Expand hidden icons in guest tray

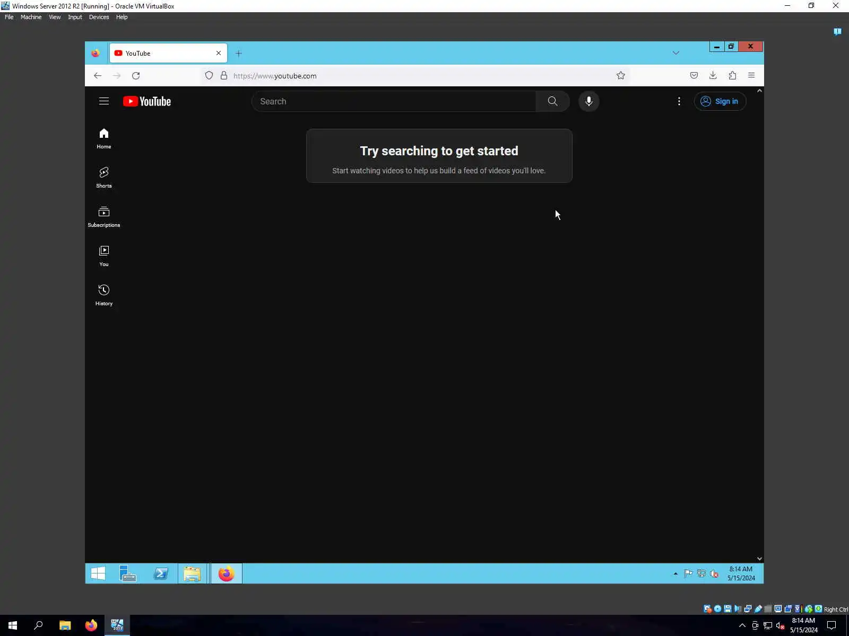pyautogui.click(x=675, y=573)
